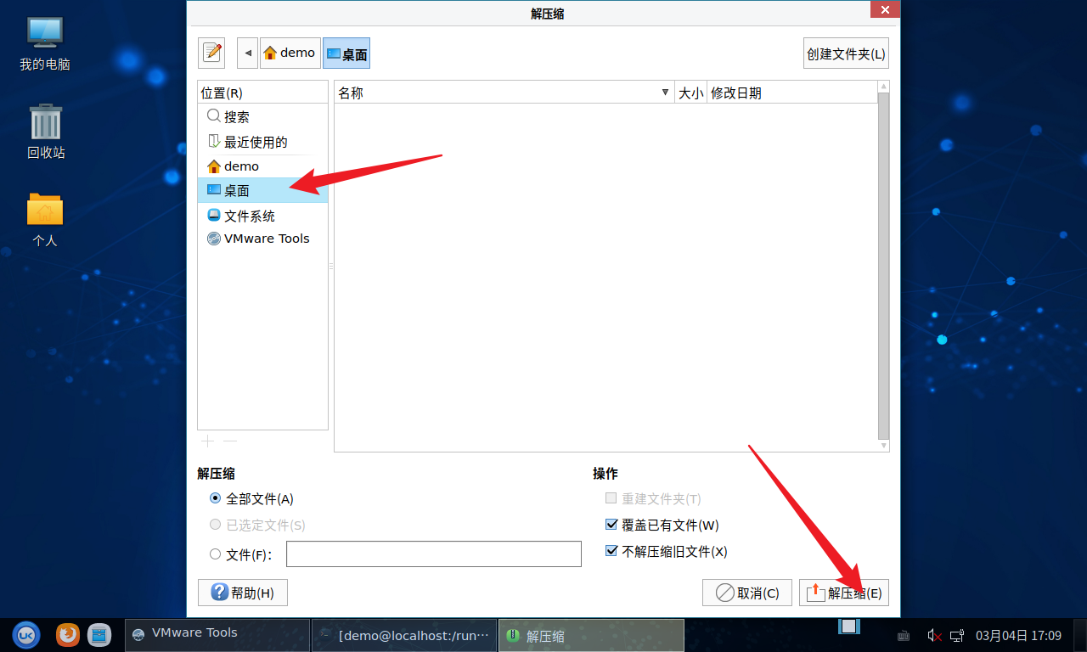
Task: Switch to demo@localhost terminal taskbar window
Action: click(404, 634)
